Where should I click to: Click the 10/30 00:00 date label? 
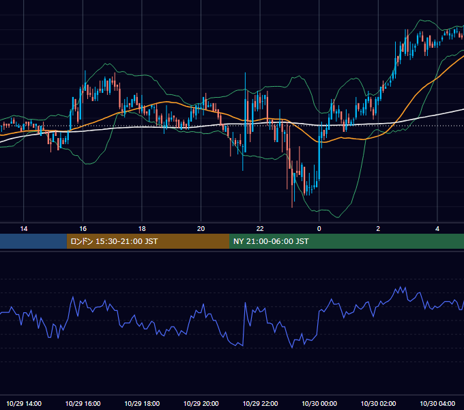click(x=319, y=403)
